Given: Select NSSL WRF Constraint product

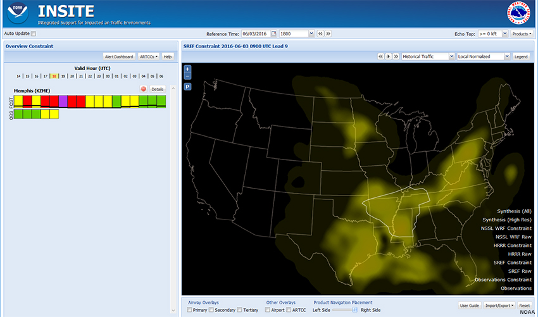Looking at the screenshot, I should [506, 228].
